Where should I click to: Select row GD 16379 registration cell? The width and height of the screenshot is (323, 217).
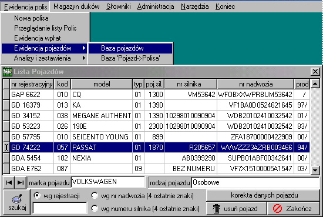[x=32, y=105]
